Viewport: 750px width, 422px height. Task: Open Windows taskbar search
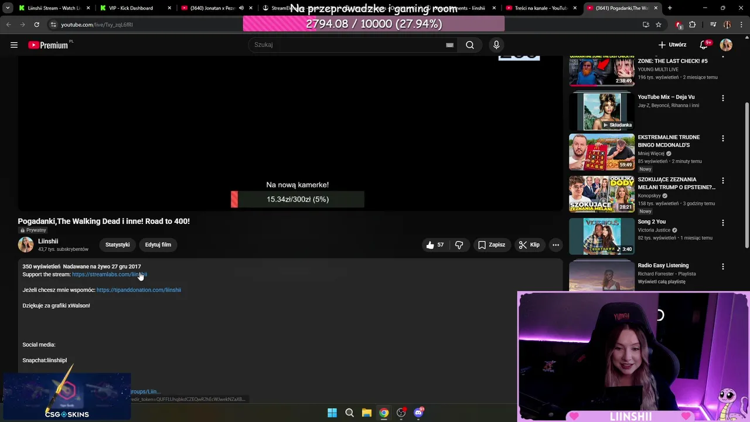coord(349,413)
